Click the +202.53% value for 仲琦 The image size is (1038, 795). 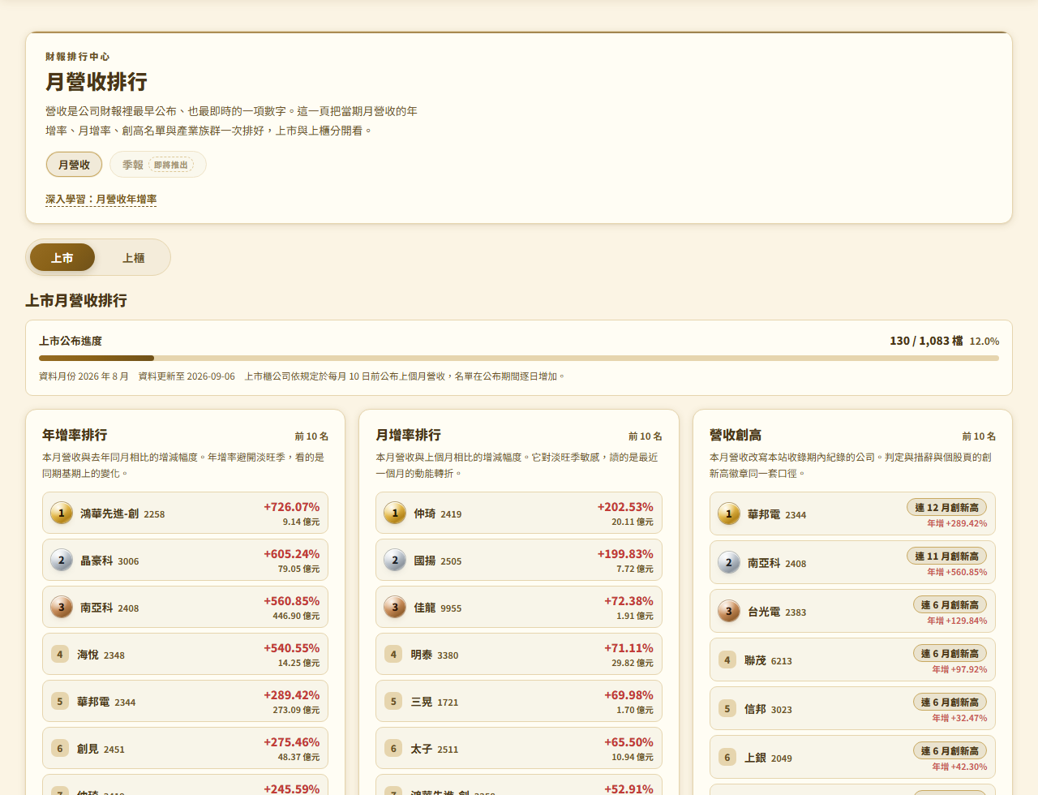point(625,507)
